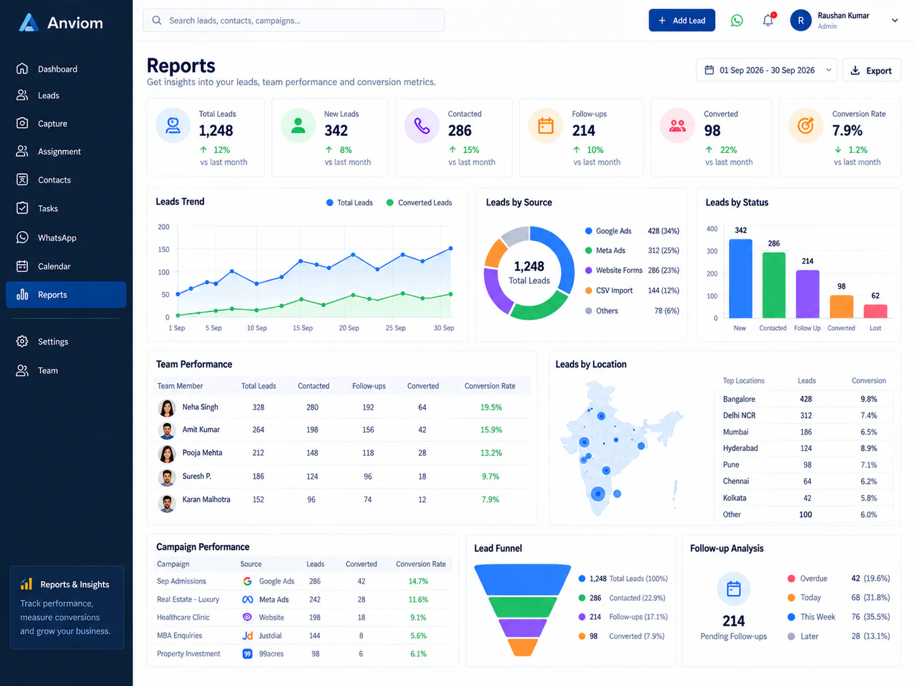
Task: Click the Overdue entry in Follow-up Analysis
Action: 839,579
